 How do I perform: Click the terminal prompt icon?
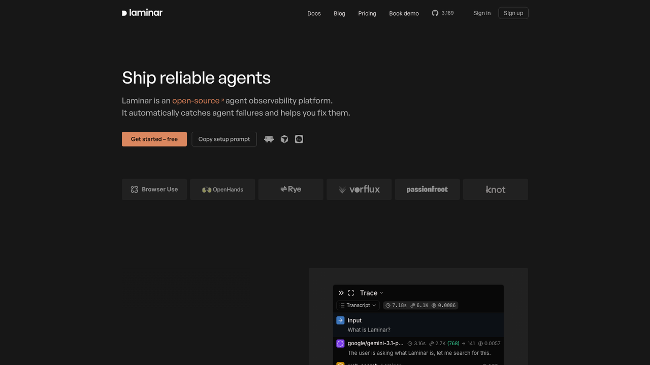[299, 139]
